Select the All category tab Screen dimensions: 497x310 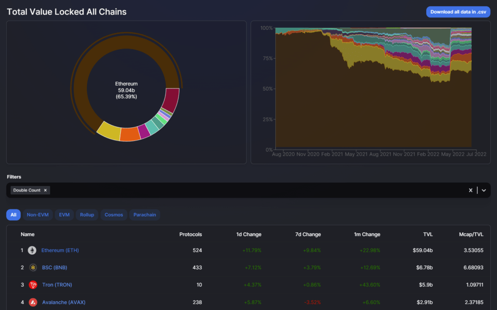pos(14,215)
